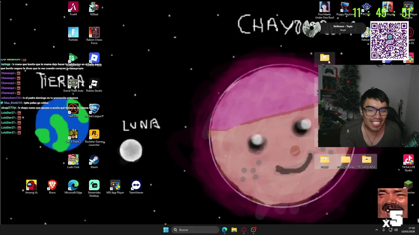The width and height of the screenshot is (419, 235).
Task: Click the turinga chat message
Action: click(x=51, y=66)
